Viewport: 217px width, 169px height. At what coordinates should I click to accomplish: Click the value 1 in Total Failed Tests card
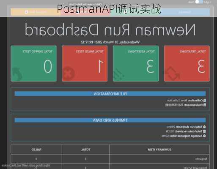[x=100, y=66]
